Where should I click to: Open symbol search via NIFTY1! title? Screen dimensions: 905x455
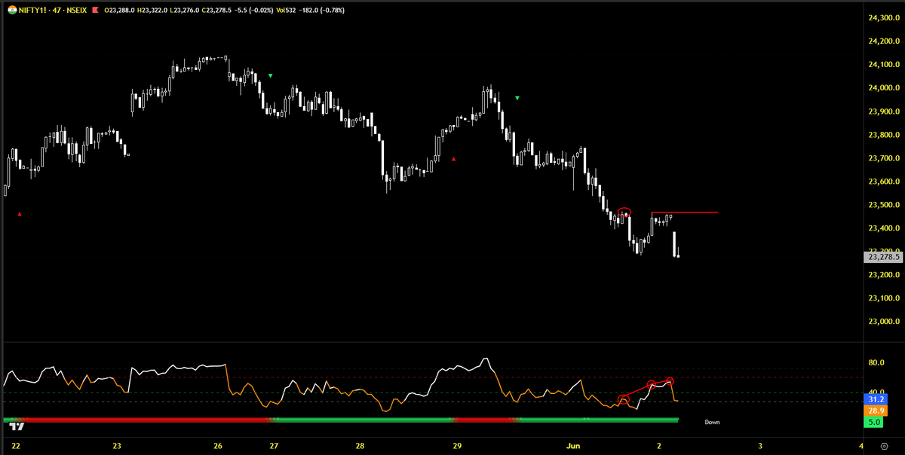(33, 11)
